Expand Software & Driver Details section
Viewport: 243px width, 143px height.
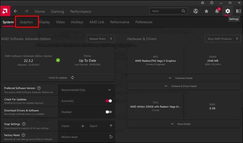click(183, 86)
